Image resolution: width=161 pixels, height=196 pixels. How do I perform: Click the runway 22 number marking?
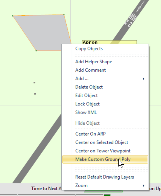click(x=128, y=23)
